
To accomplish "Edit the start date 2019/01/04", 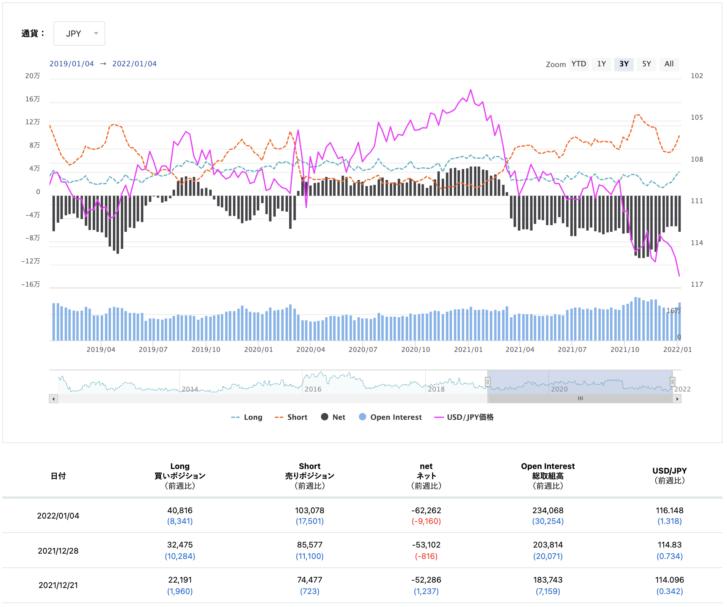I will [72, 64].
